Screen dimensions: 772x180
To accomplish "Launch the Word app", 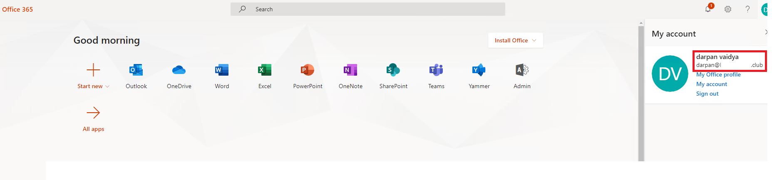I will [222, 76].
